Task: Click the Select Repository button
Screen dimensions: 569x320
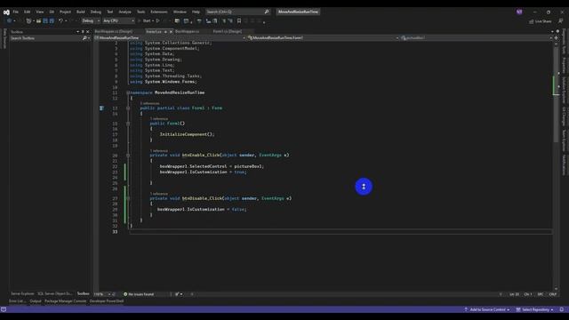Action: tap(535, 310)
